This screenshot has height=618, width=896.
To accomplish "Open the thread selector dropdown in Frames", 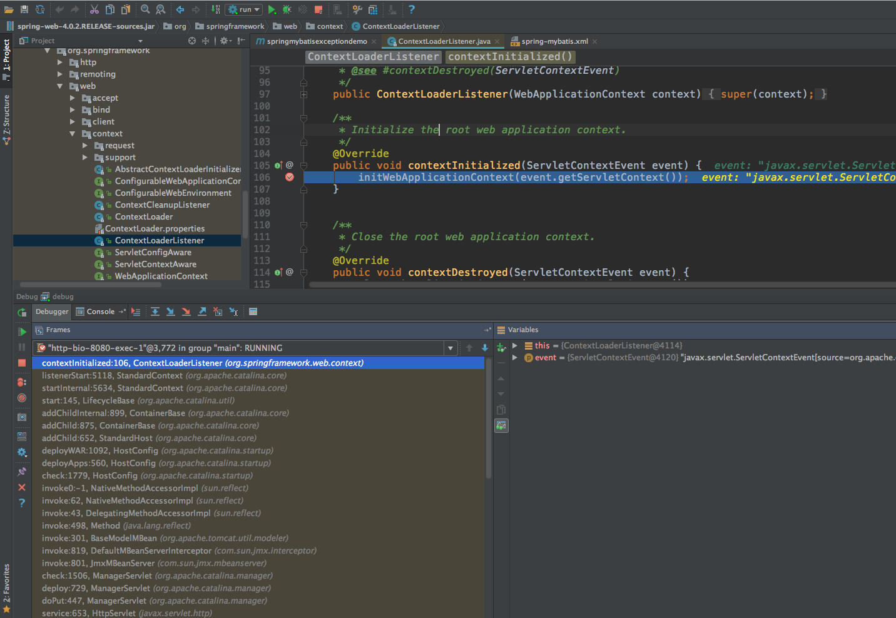I will pyautogui.click(x=451, y=348).
